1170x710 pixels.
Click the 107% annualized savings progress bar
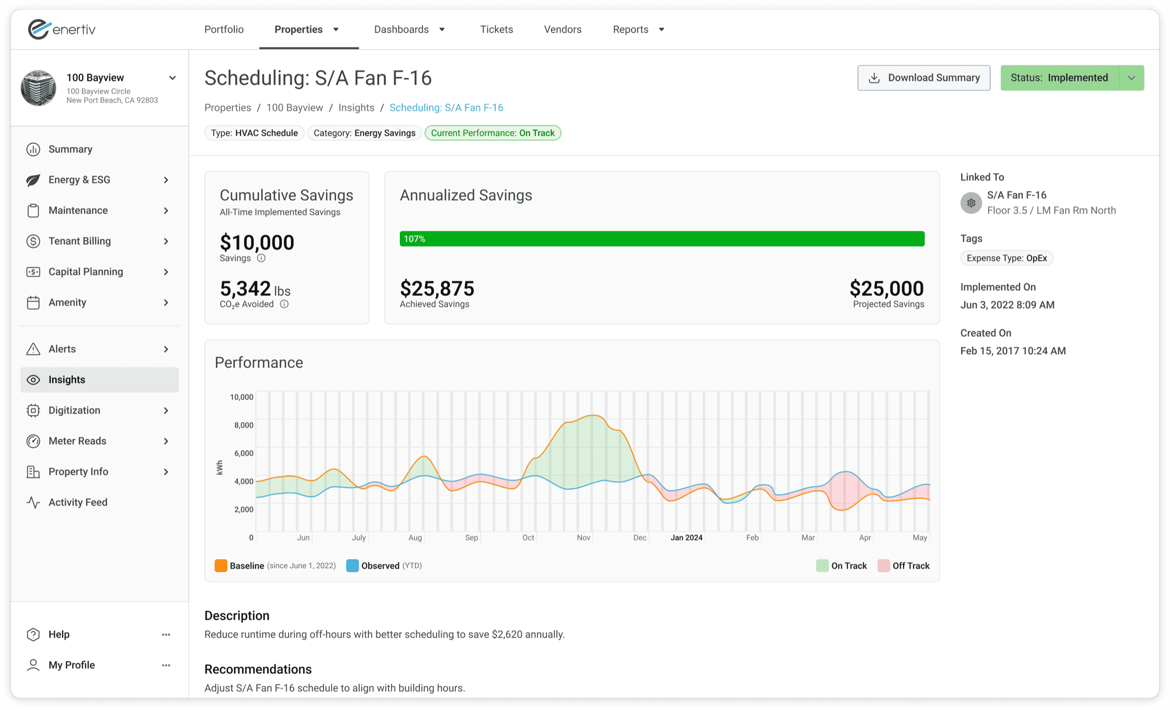click(662, 239)
